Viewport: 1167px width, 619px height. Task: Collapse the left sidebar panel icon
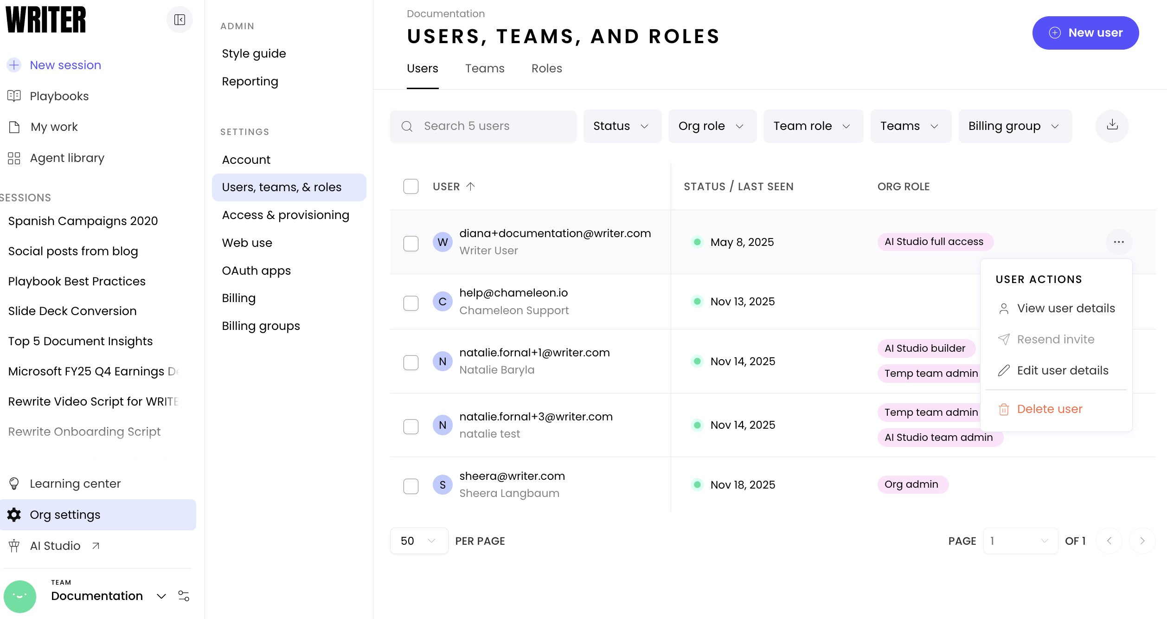point(180,19)
